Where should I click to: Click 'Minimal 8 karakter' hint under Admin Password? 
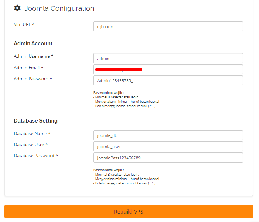(116, 97)
